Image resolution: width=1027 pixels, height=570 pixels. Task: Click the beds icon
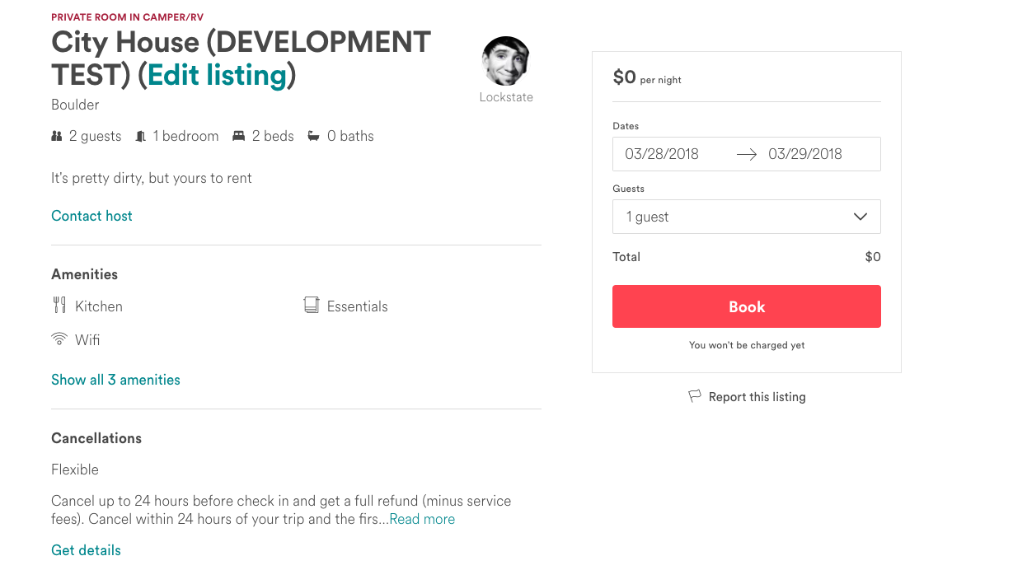click(238, 136)
